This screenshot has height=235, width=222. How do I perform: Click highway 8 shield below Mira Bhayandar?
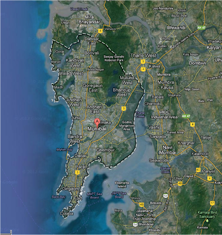click(x=101, y=31)
